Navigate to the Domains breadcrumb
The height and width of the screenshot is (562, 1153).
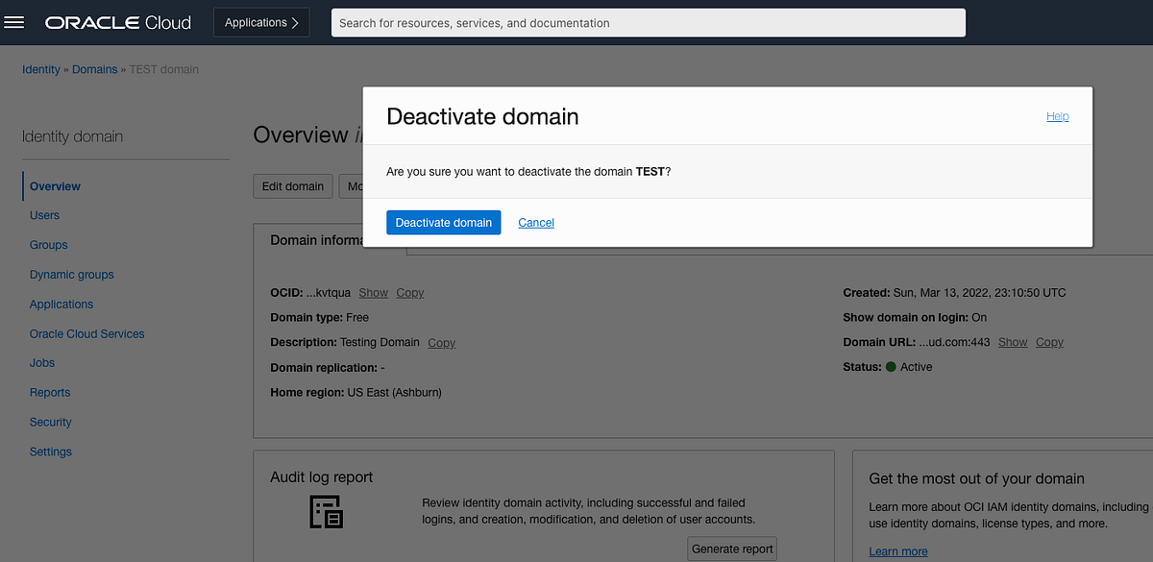coord(94,69)
